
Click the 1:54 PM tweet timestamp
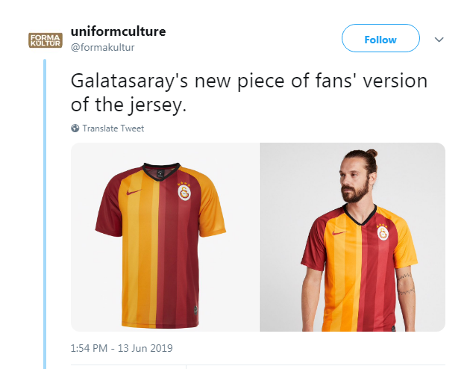coord(89,348)
